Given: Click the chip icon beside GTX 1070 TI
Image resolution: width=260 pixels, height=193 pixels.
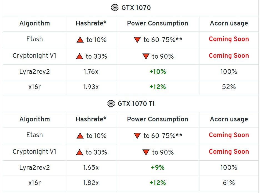Looking at the screenshot, I should [x=111, y=103].
